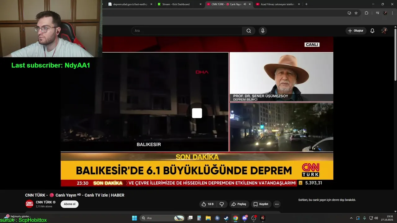Screen dimensions: 397x223
Task: Switch to the Stream - Kick Dashboard tab
Action: click(176, 4)
